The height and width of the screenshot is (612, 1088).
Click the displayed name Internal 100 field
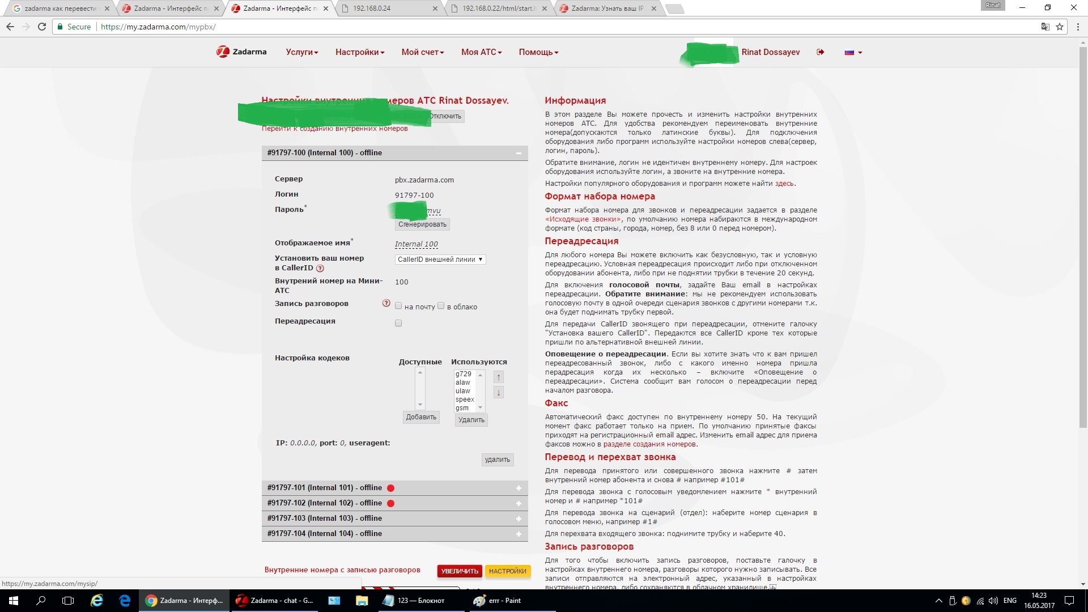point(416,244)
